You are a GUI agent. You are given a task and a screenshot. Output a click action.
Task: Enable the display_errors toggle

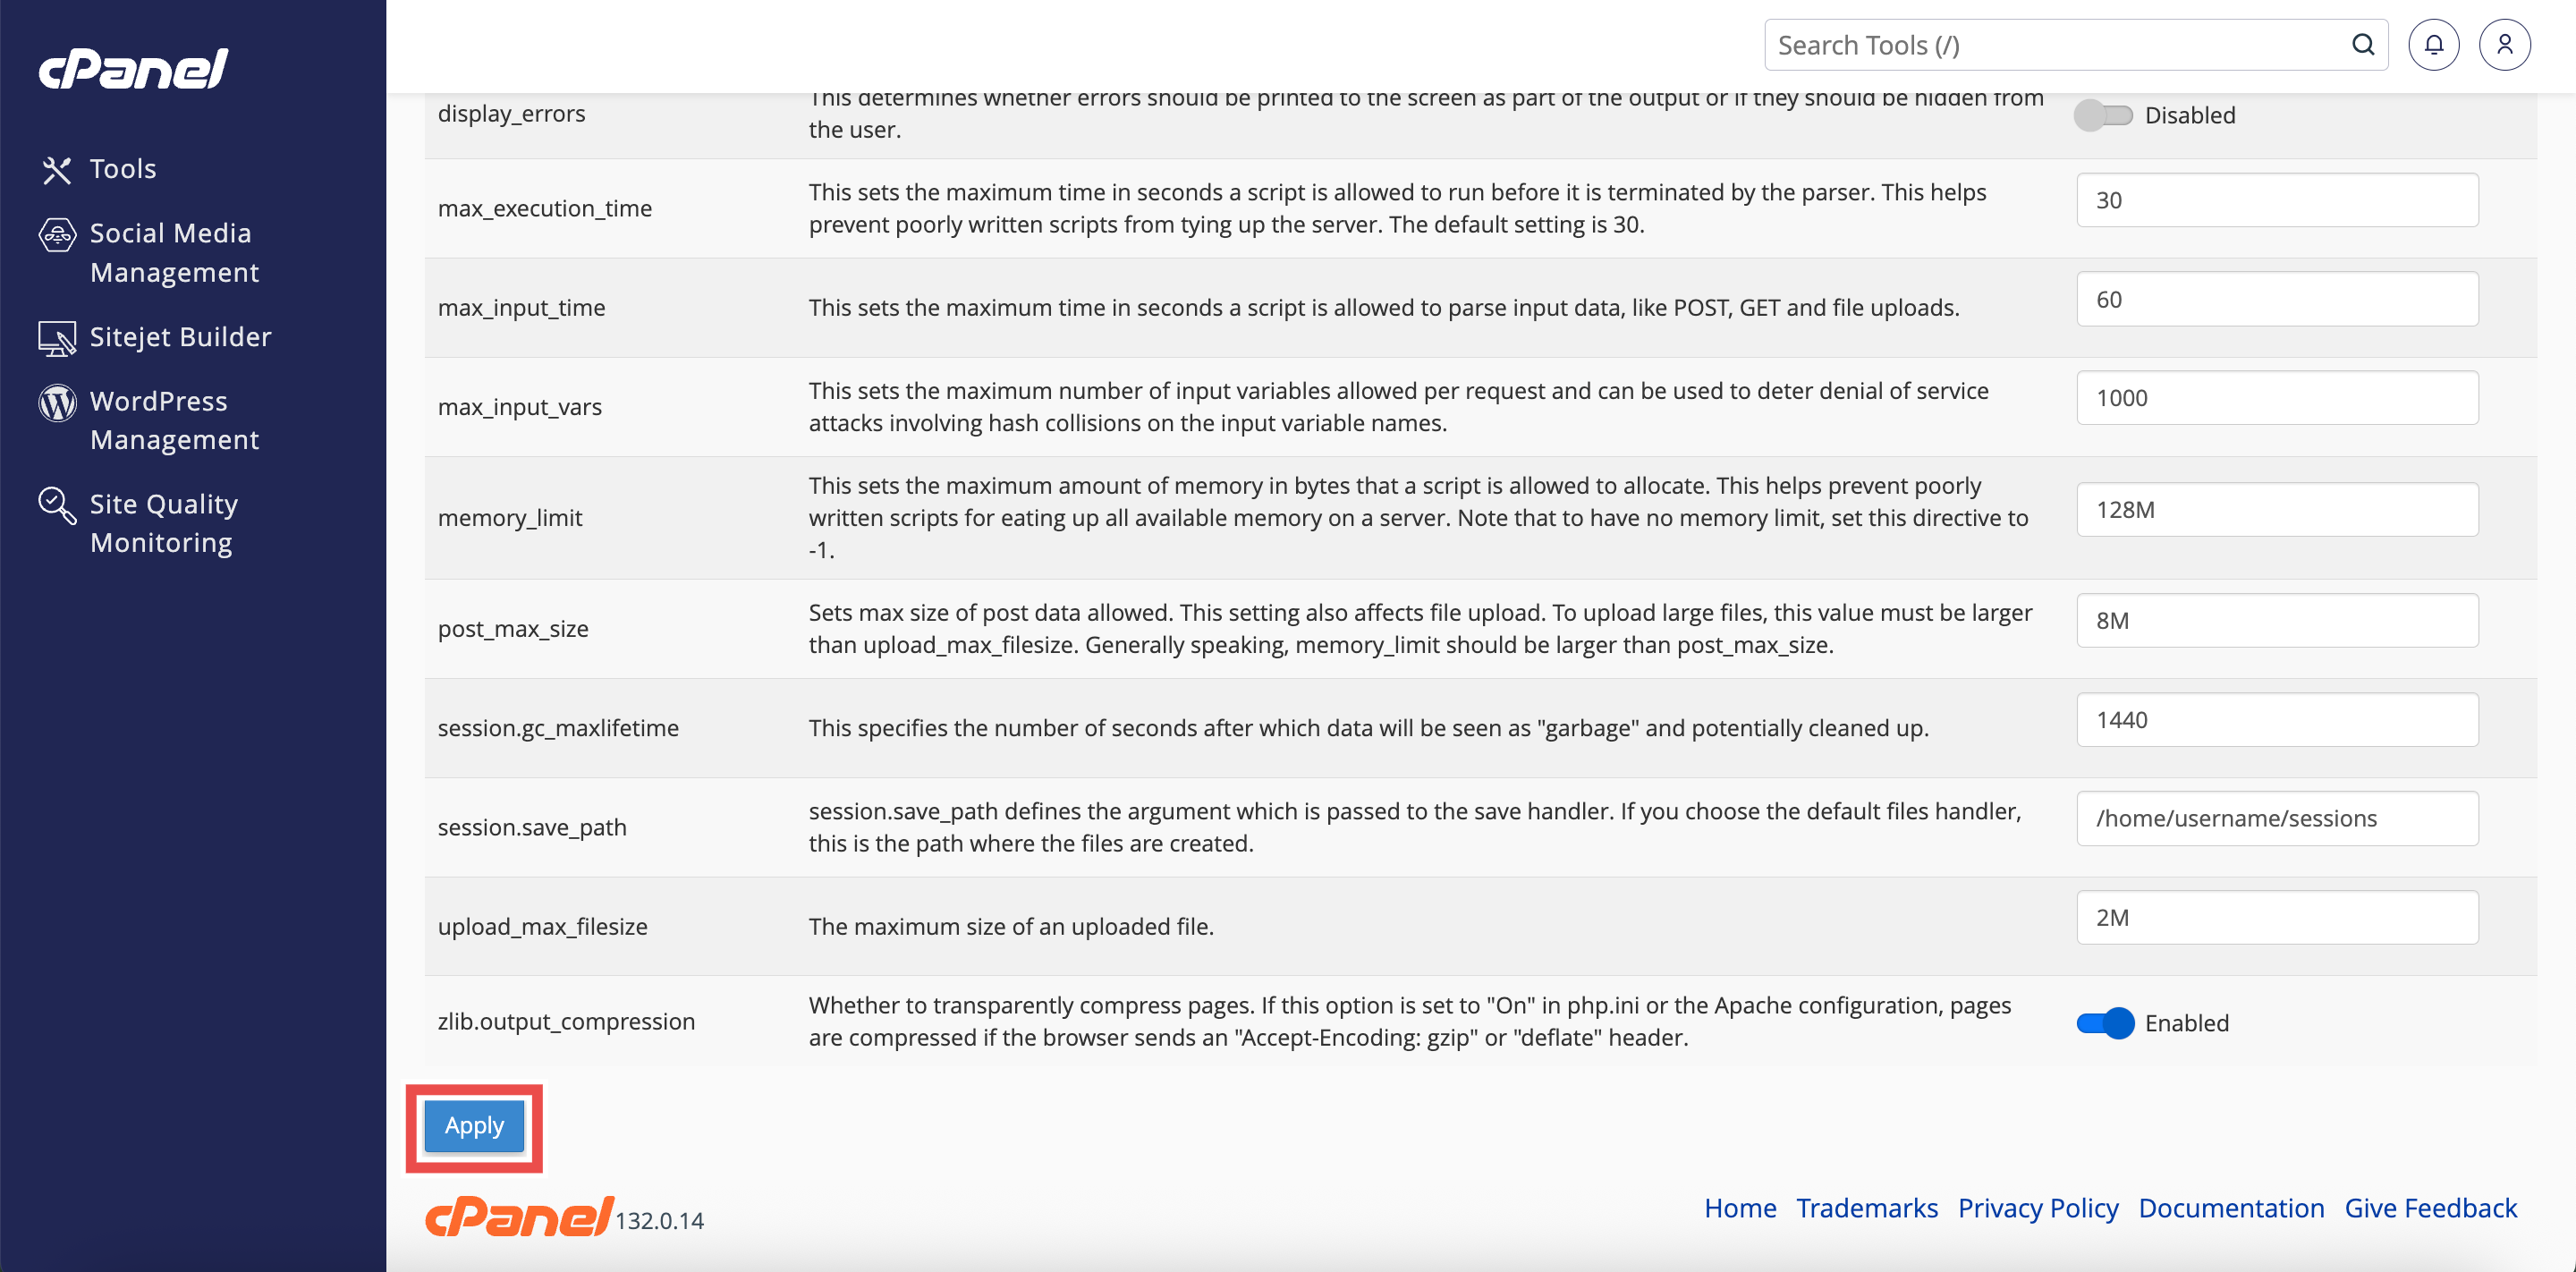[2103, 116]
